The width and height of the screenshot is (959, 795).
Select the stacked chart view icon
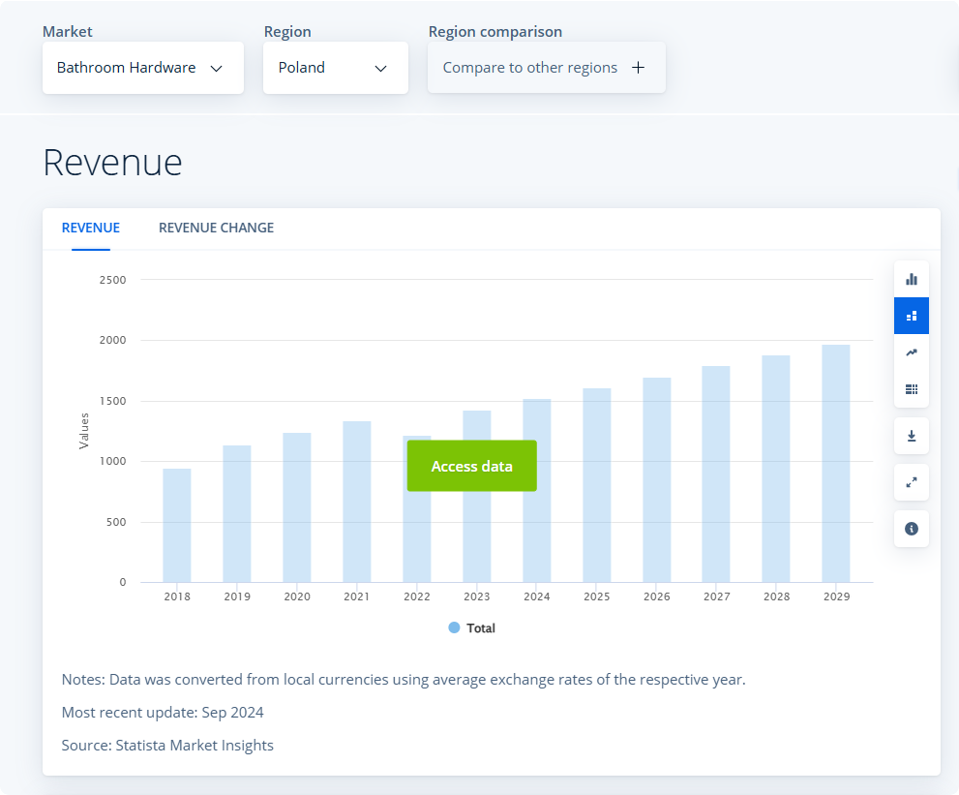click(911, 316)
